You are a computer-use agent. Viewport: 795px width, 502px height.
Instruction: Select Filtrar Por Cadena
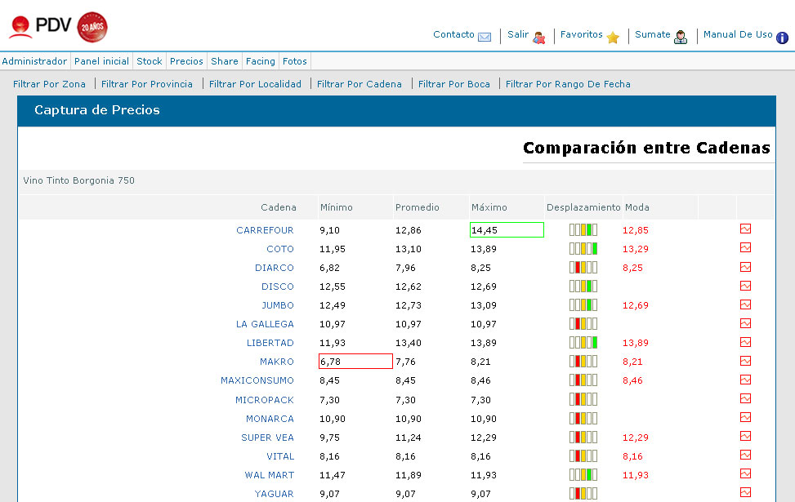(x=359, y=84)
